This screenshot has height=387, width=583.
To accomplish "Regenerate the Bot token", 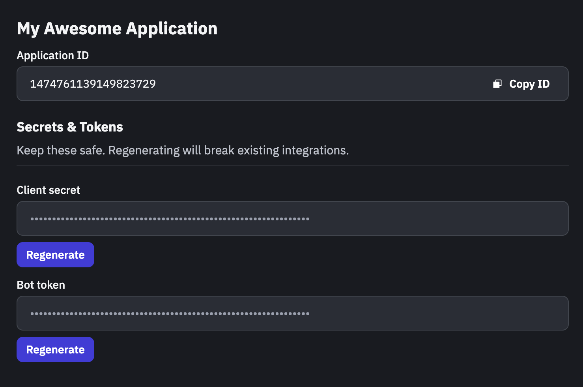I will (55, 349).
